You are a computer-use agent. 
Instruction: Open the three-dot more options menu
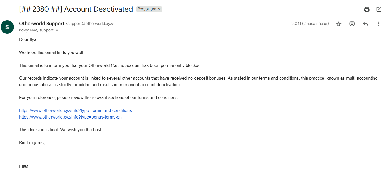[378, 24]
